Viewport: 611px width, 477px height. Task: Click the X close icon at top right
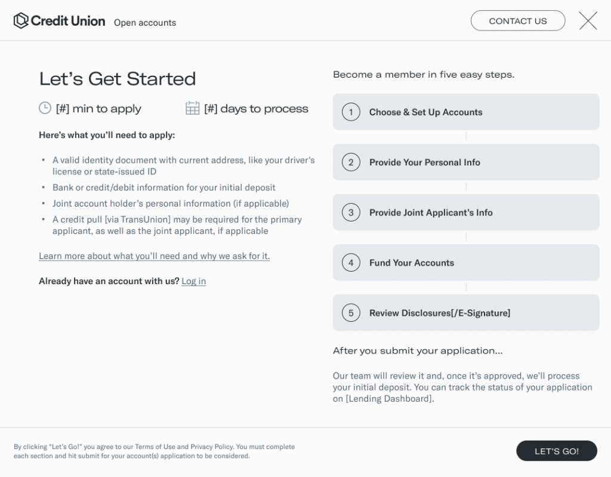click(x=588, y=21)
